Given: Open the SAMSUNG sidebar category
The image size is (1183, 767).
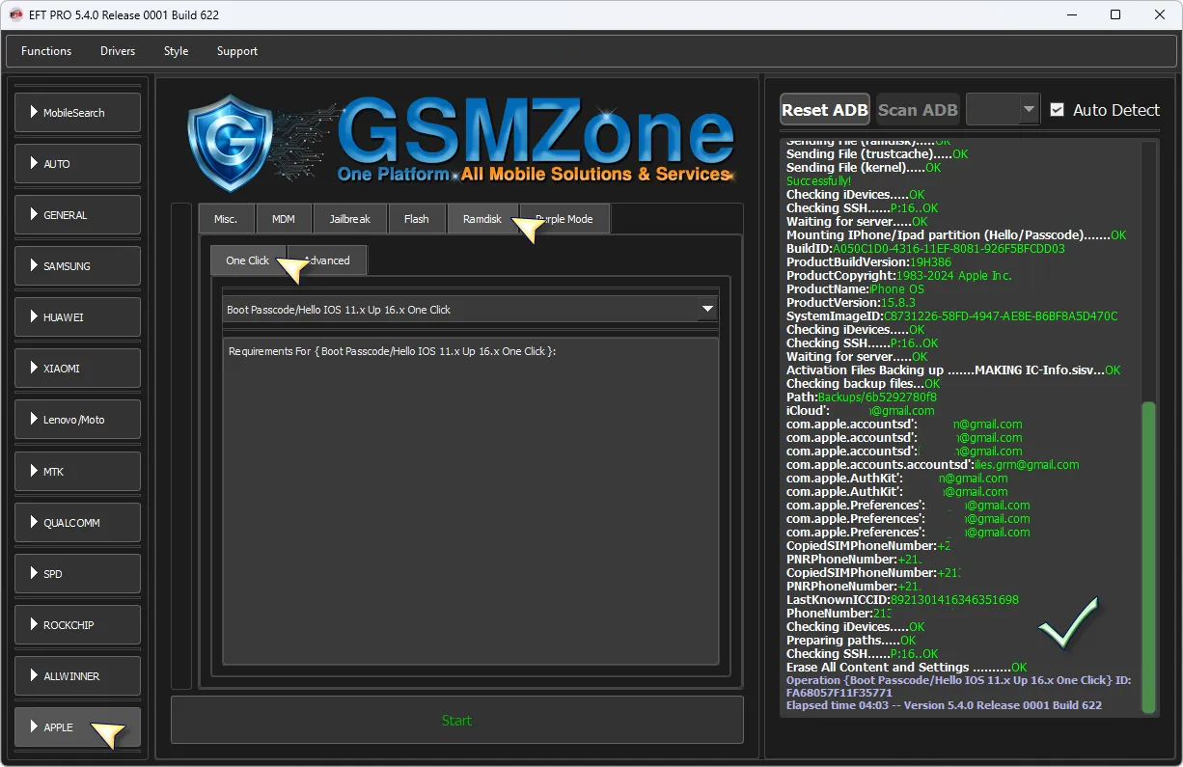Looking at the screenshot, I should point(77,266).
